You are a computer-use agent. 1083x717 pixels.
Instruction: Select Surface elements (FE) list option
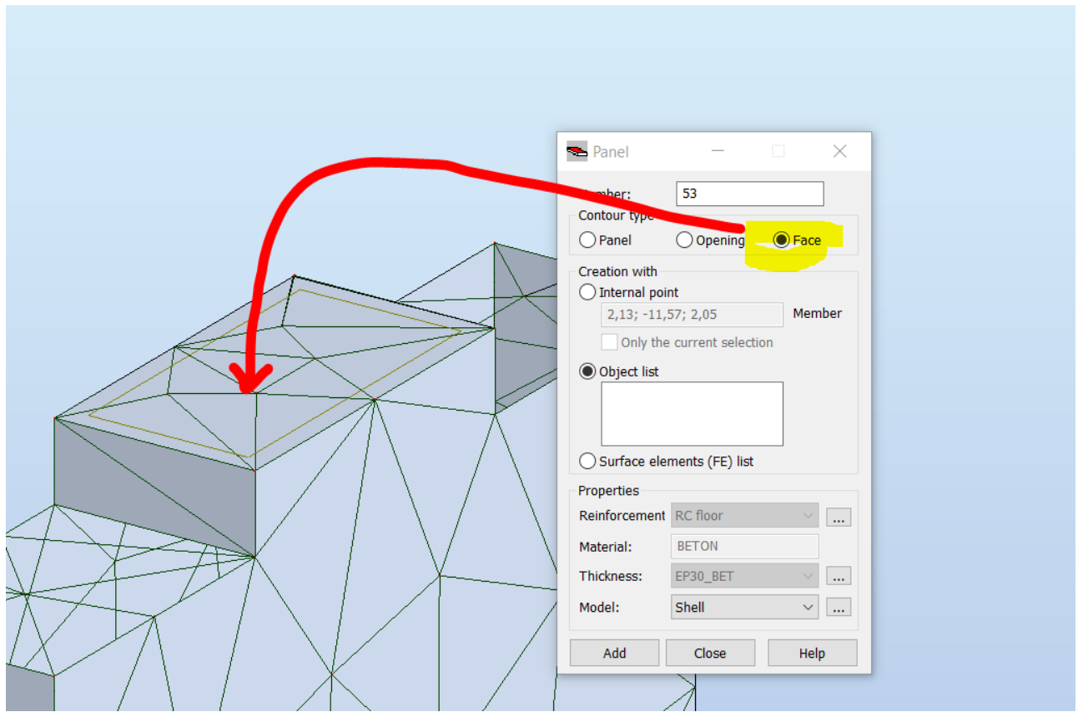(587, 461)
